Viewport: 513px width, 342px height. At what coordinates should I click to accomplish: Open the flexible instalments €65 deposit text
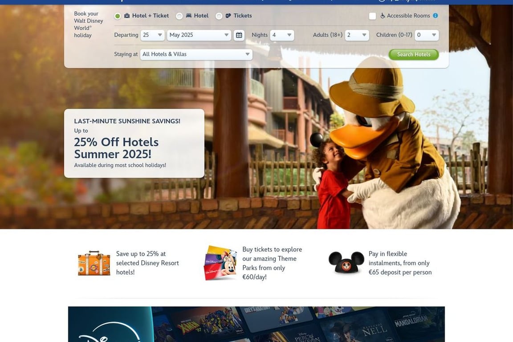pyautogui.click(x=400, y=263)
